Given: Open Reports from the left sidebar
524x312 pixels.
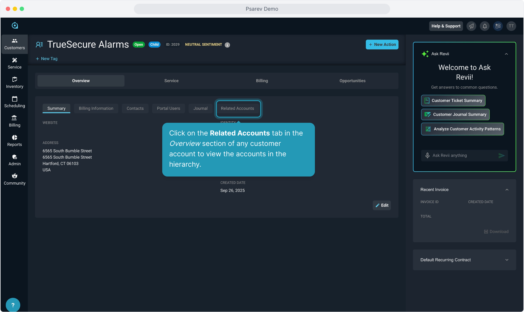Looking at the screenshot, I should [x=14, y=141].
